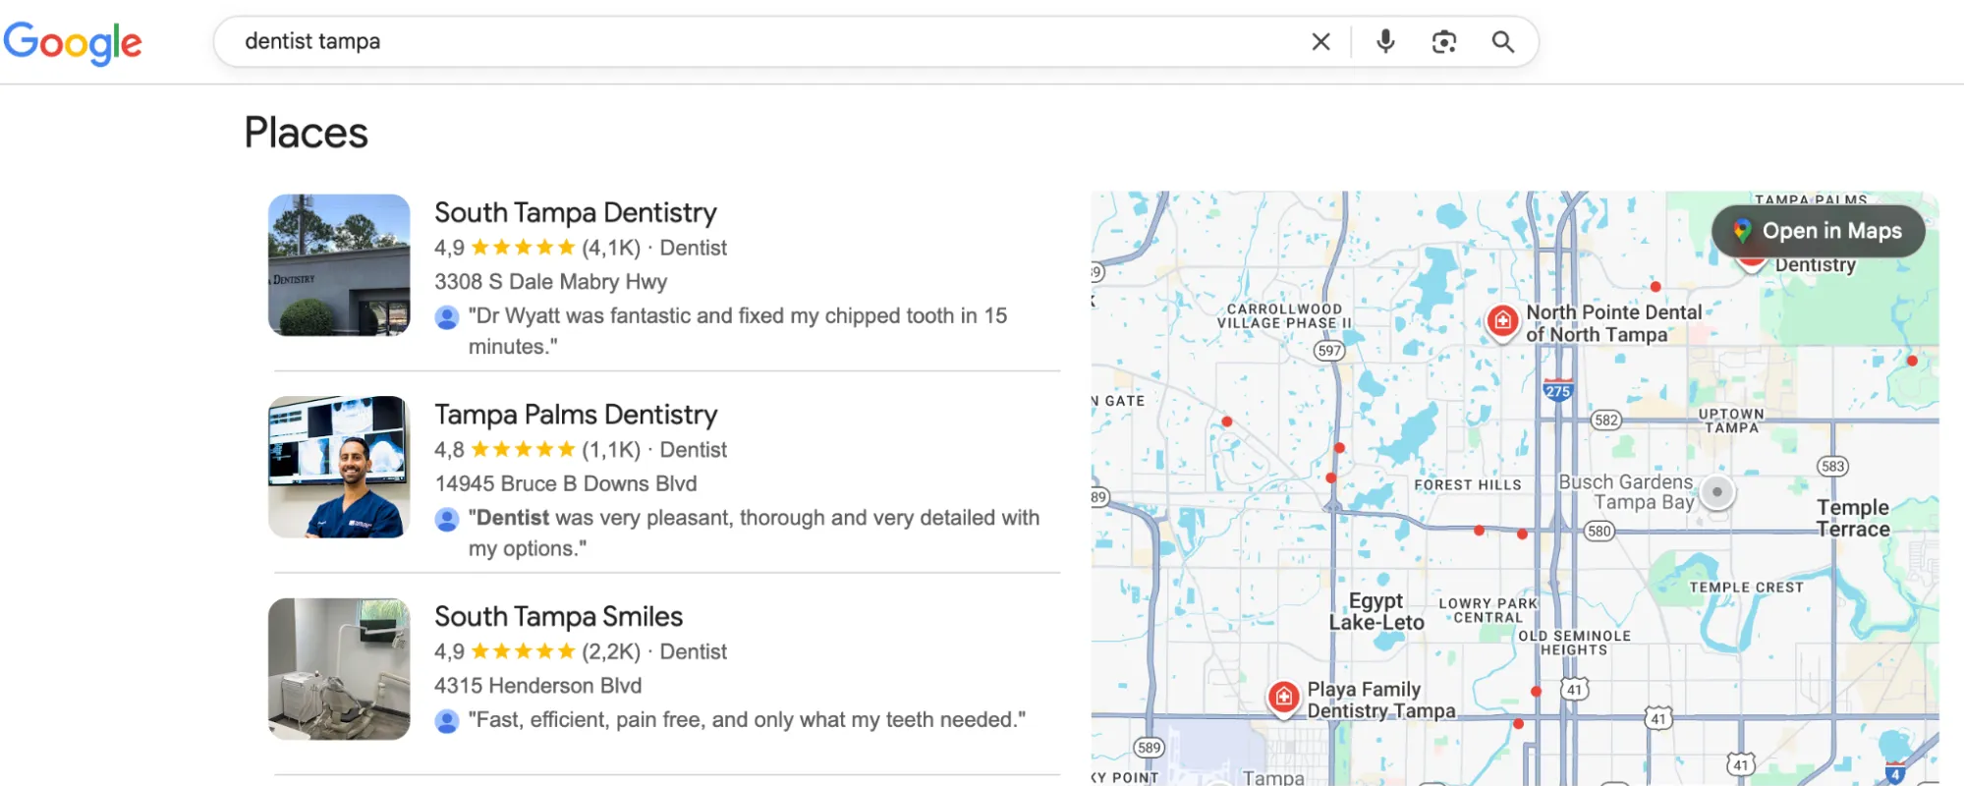1964x787 pixels.
Task: View South Tampa Smiles office photo
Action: pyautogui.click(x=339, y=669)
